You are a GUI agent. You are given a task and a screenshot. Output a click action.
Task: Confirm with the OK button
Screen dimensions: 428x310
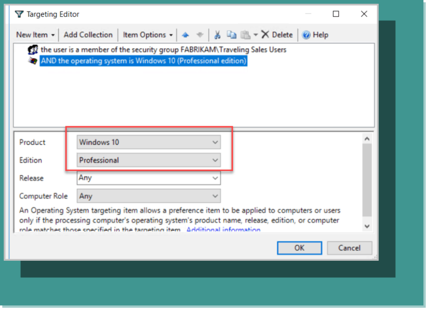tap(299, 248)
